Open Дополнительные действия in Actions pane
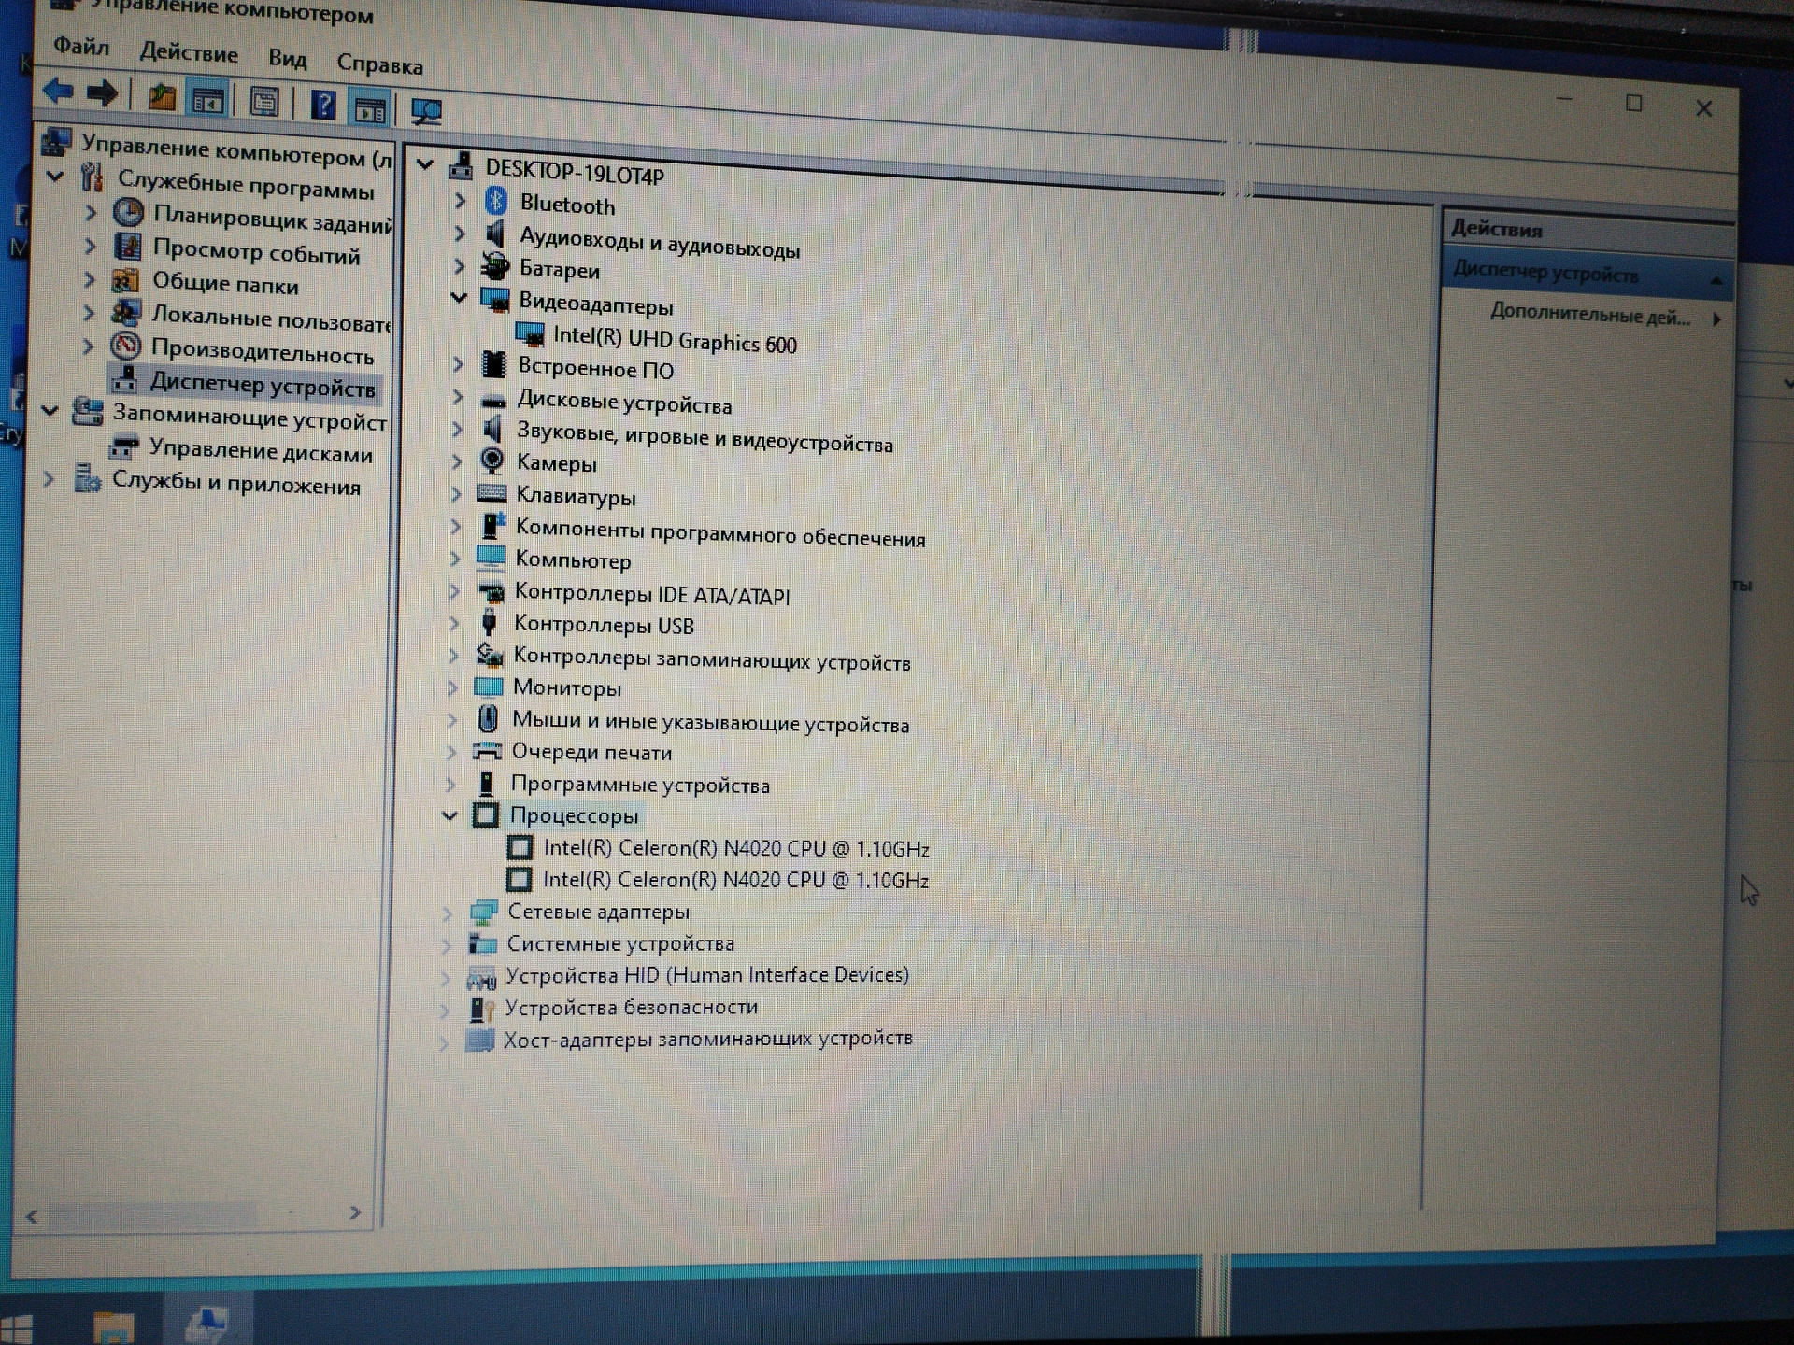Viewport: 1794px width, 1345px height. pyautogui.click(x=1590, y=316)
